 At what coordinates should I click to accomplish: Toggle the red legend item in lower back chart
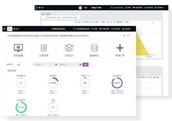coord(156,77)
